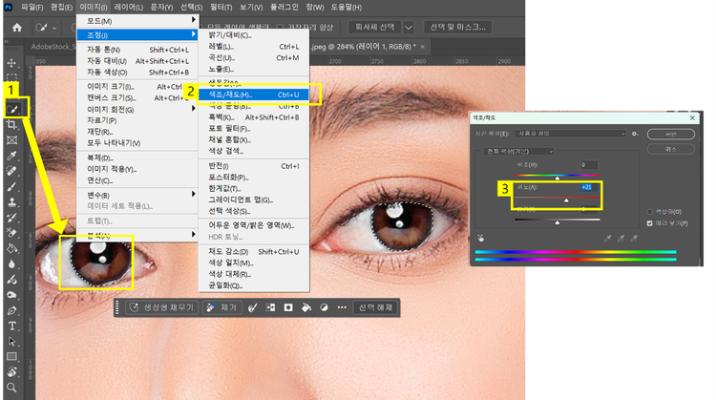The image size is (716, 400).
Task: Open the 필터(T) menu
Action: 221,8
